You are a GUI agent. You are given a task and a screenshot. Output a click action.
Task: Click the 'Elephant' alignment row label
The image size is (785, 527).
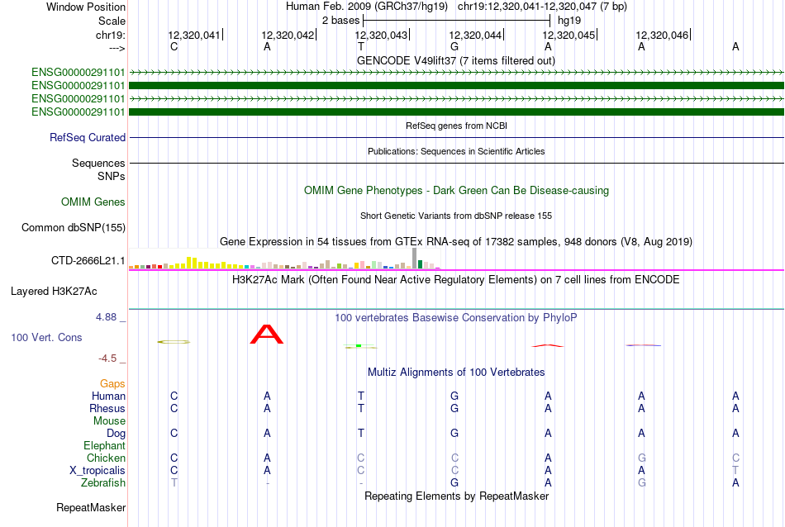104,445
